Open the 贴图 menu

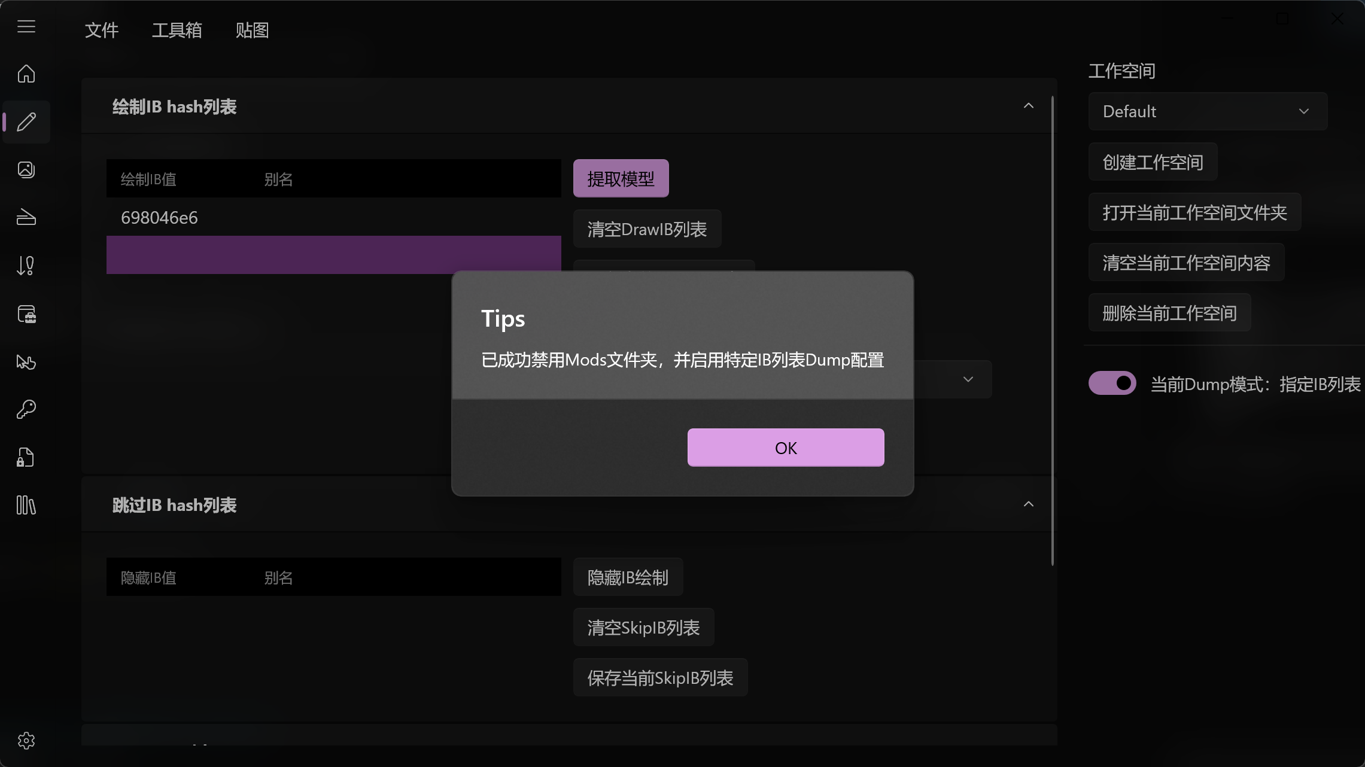point(251,29)
